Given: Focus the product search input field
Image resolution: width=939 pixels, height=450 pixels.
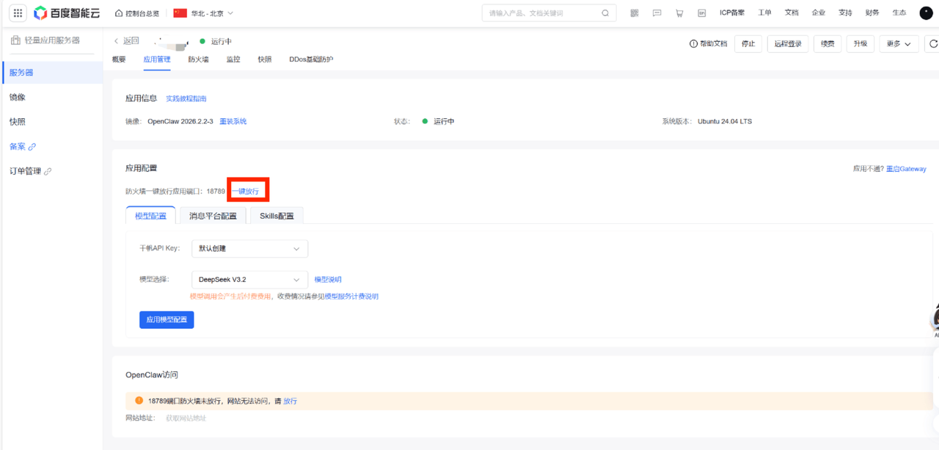Looking at the screenshot, I should pyautogui.click(x=541, y=13).
